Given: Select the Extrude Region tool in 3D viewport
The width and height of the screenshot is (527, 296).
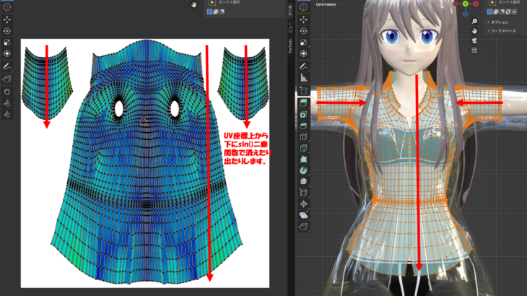Looking at the screenshot, I should pyautogui.click(x=303, y=102).
